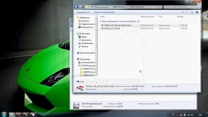Click the Сеть network icon
Screen dimensions: 208x117
[x=78, y=82]
